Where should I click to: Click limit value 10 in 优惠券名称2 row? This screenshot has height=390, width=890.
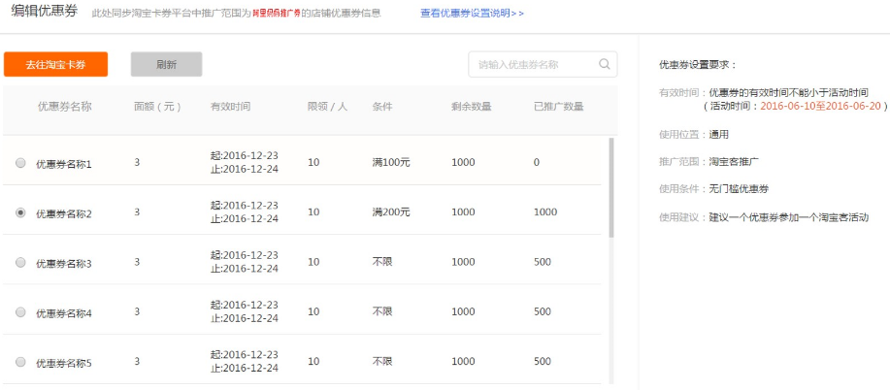point(313,211)
